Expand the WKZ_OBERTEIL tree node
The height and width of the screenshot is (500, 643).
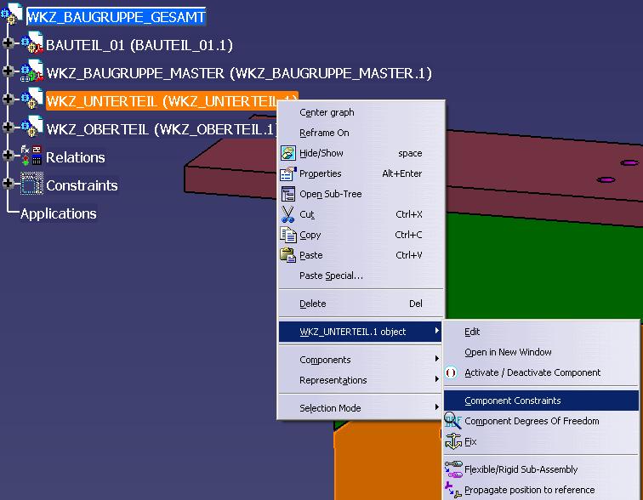pos(8,127)
